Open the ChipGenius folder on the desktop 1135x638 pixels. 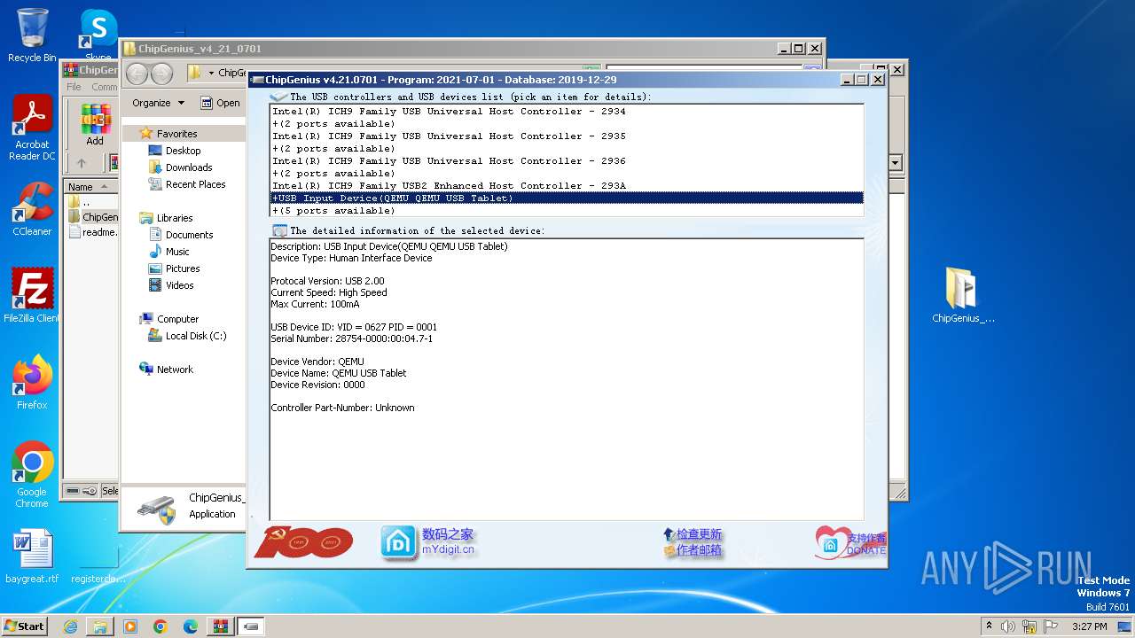click(963, 296)
